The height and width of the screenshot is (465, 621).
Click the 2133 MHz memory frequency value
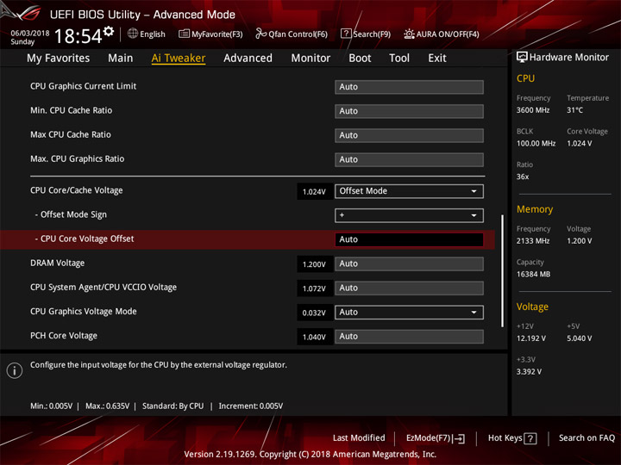point(533,241)
